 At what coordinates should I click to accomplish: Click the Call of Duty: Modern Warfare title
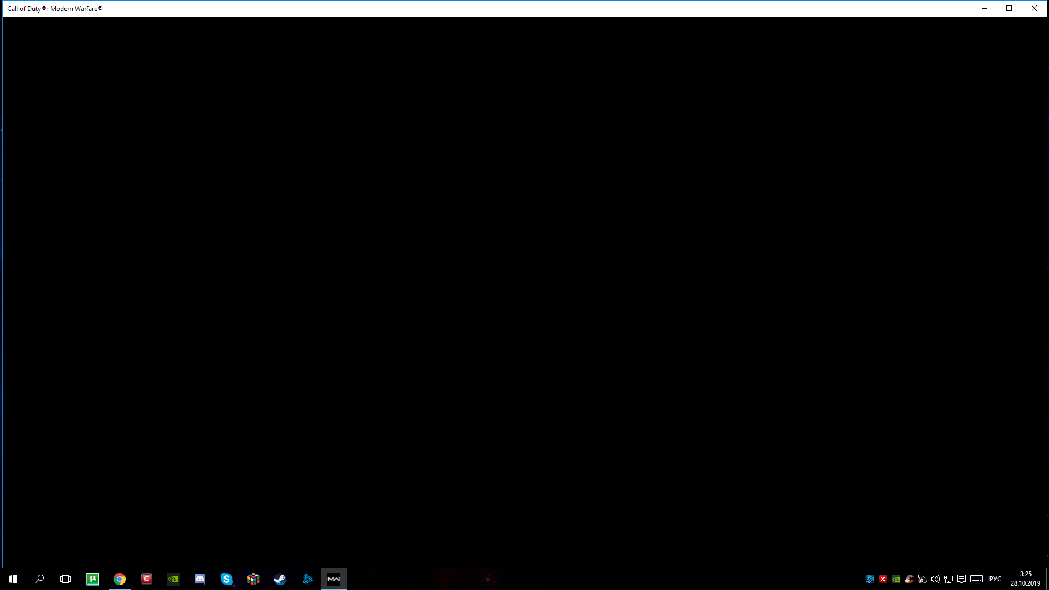(55, 9)
